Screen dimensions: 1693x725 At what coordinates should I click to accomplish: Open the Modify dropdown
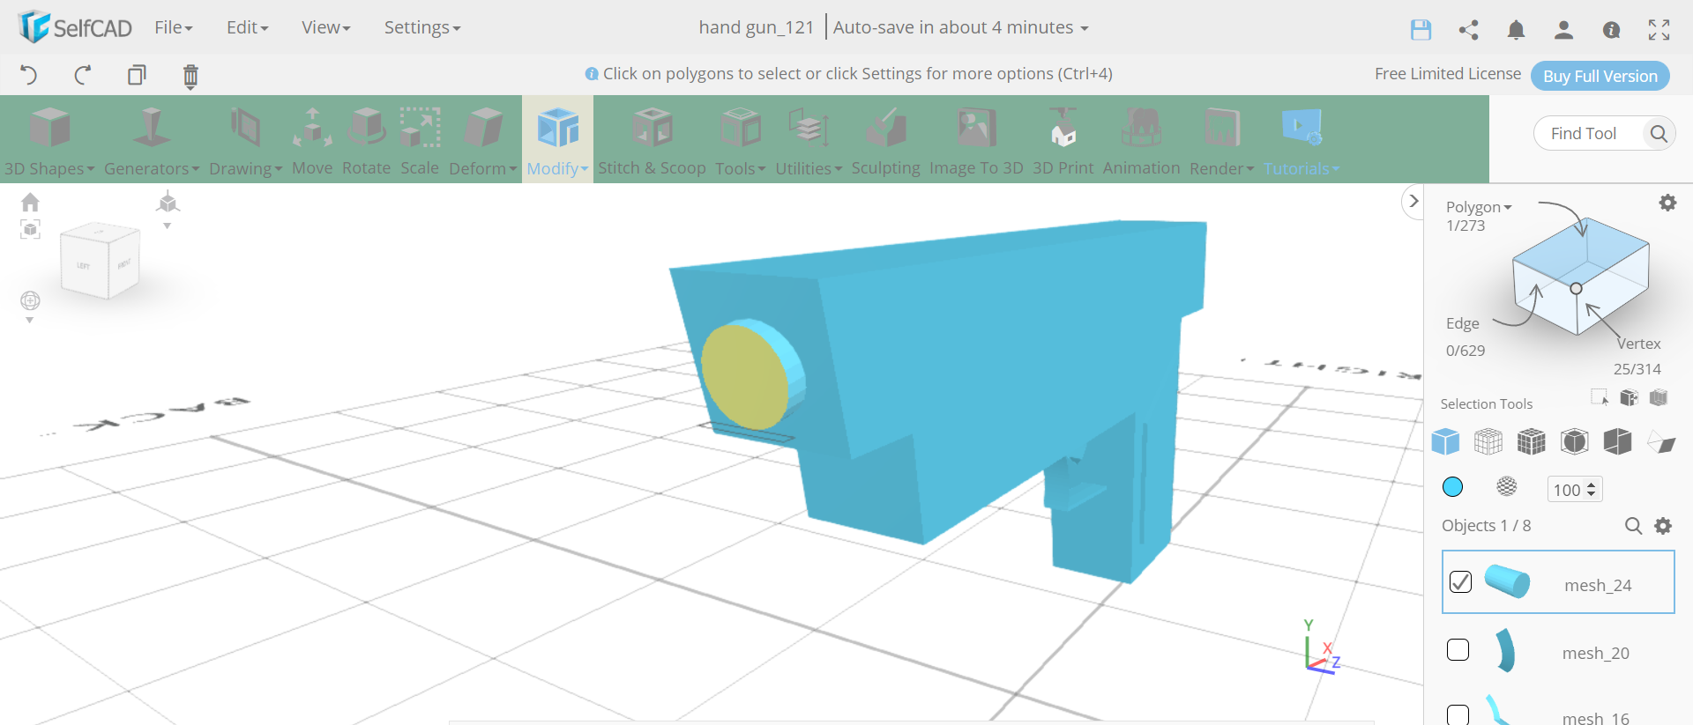point(557,141)
